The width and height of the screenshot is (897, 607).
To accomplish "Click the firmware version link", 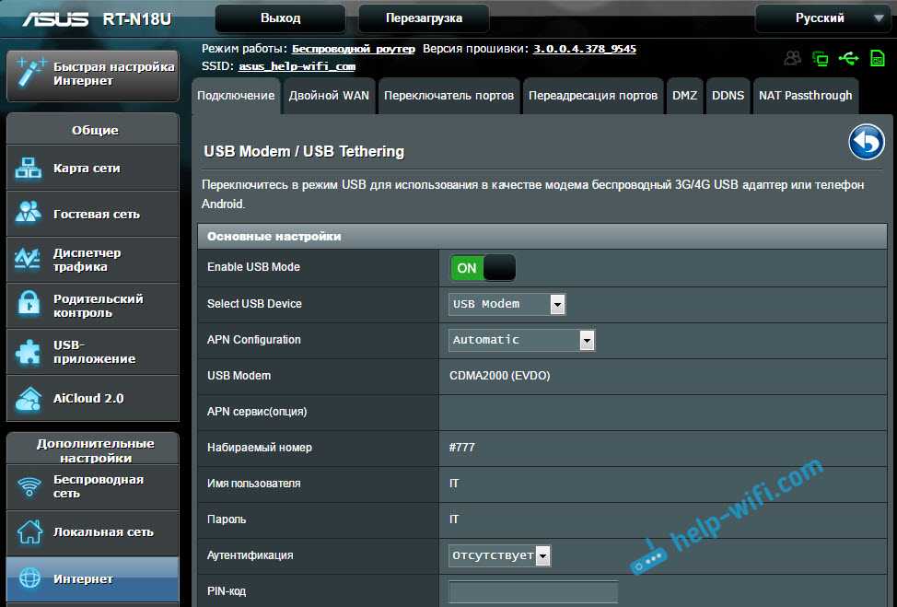I will (584, 49).
